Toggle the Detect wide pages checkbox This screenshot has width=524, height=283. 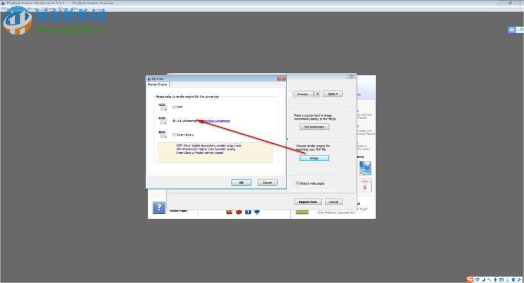tap(297, 183)
